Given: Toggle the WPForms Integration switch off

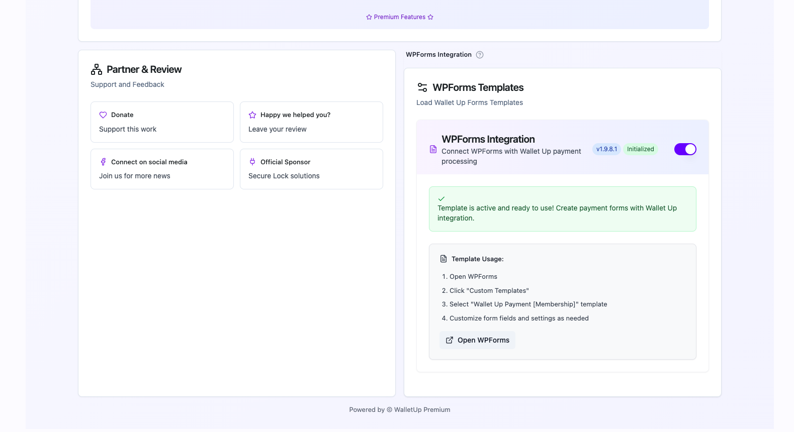Looking at the screenshot, I should 685,149.
